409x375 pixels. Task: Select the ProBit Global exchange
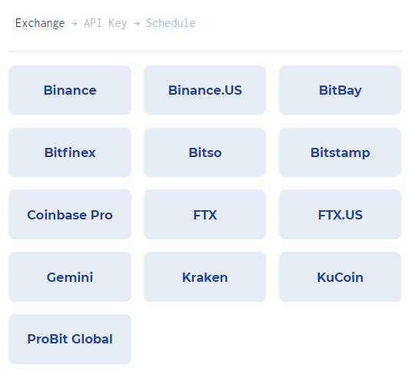coord(70,339)
